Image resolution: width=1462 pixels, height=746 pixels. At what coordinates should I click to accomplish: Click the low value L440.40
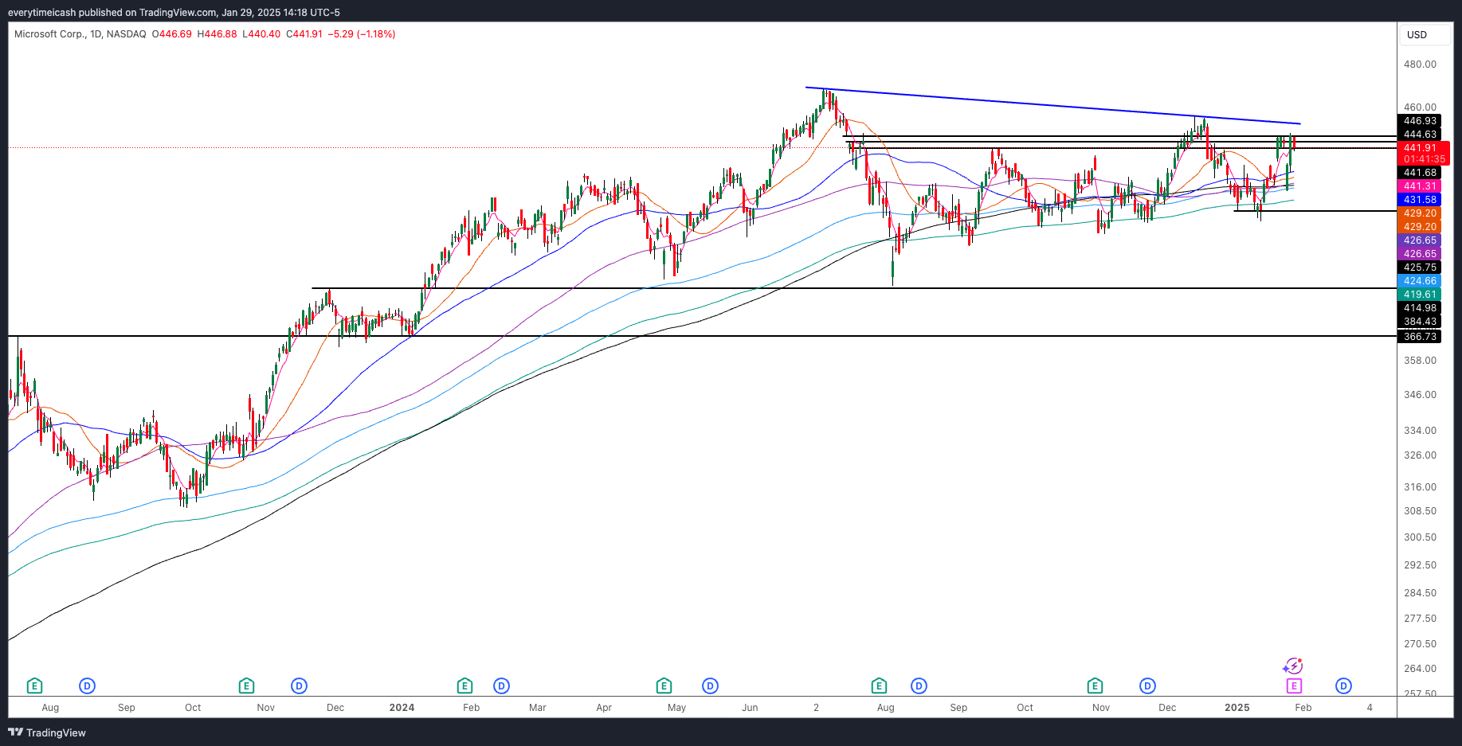[x=261, y=34]
